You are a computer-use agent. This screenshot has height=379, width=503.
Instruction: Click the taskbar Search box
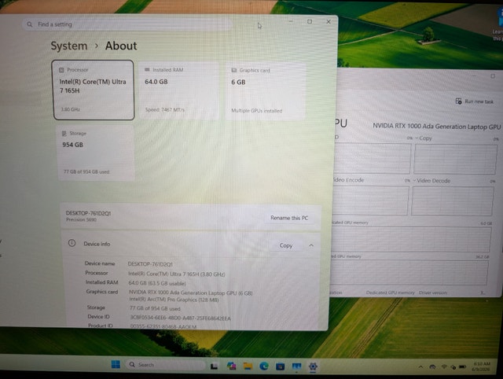click(x=166, y=365)
